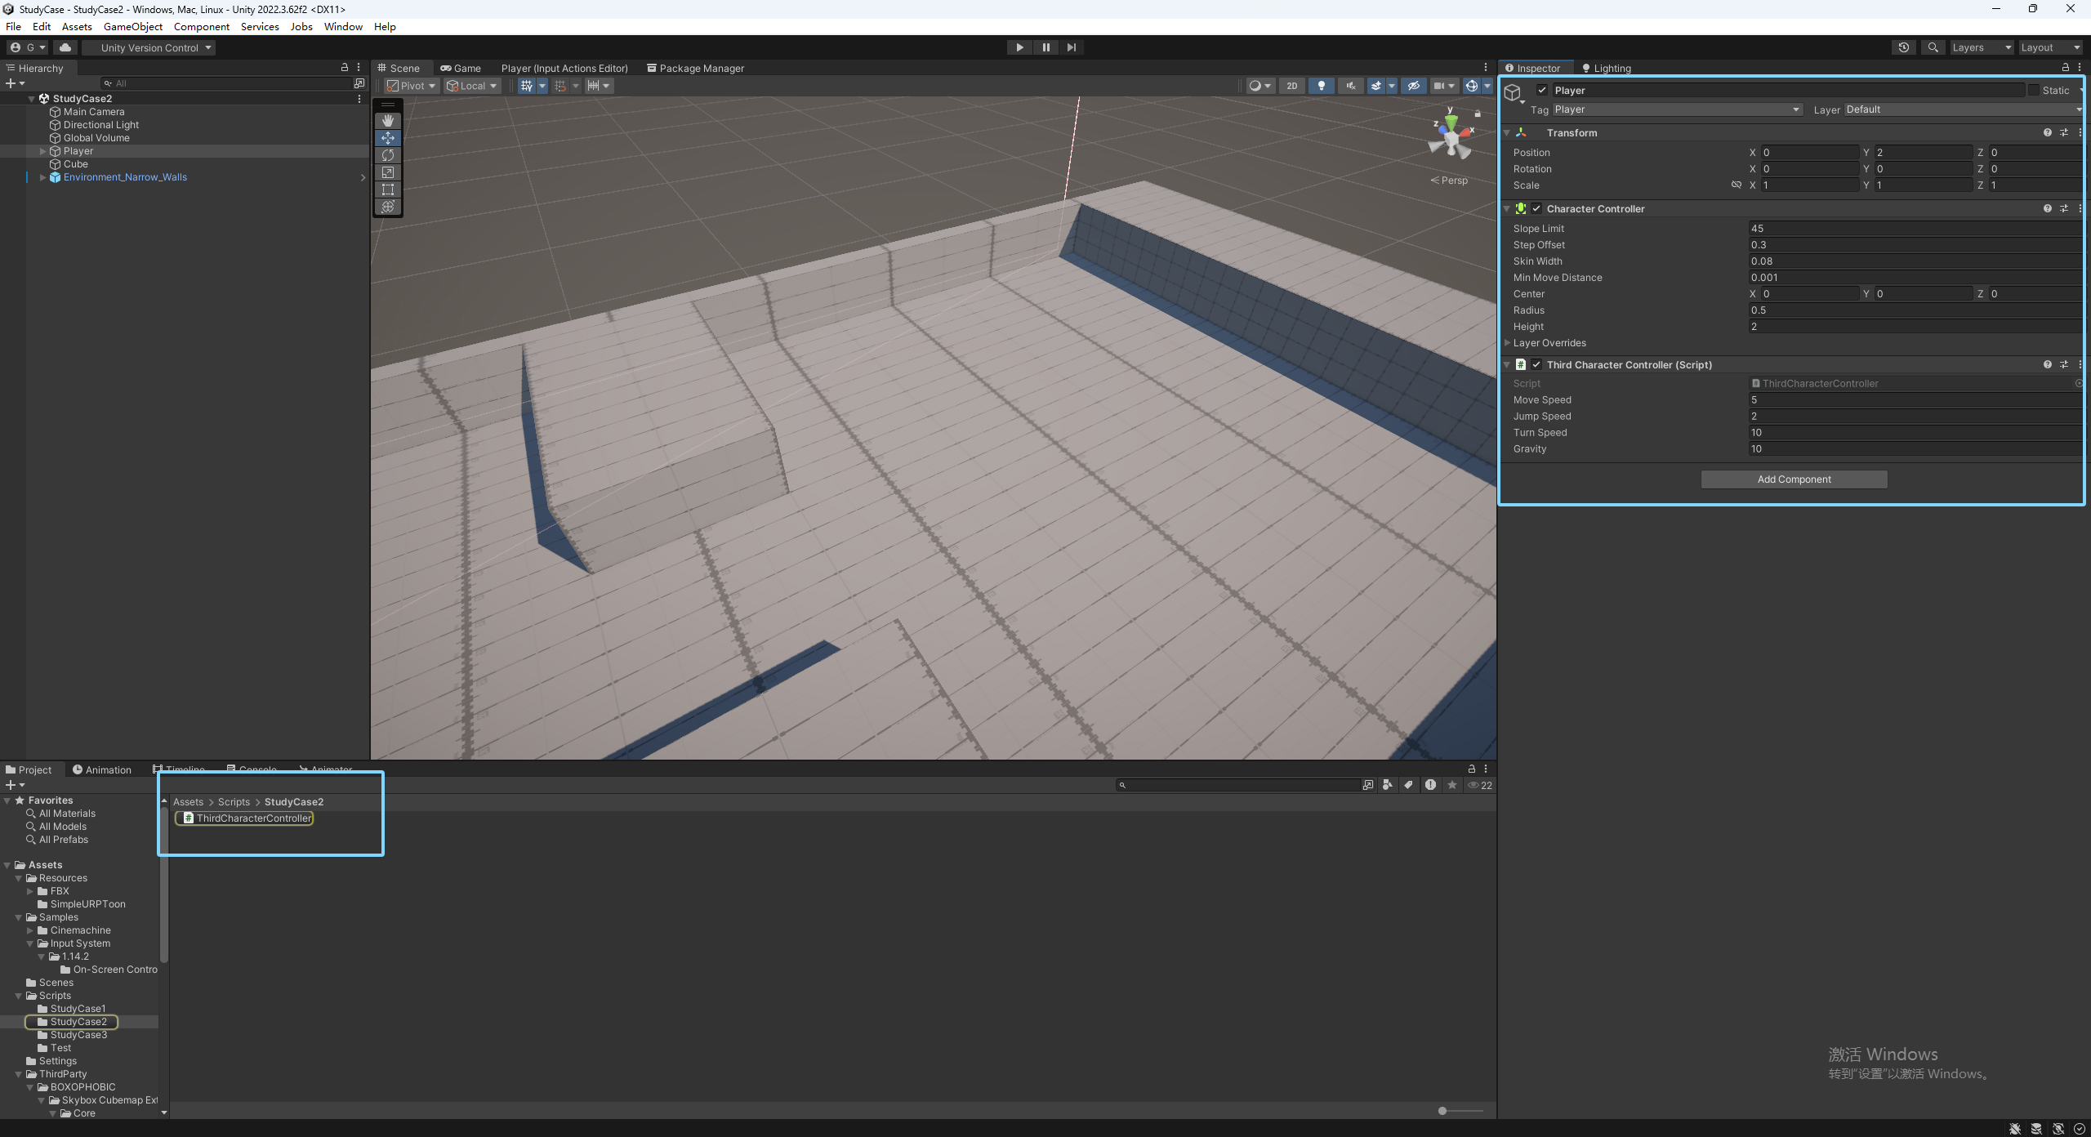
Task: Click the Project icon size slider
Action: pos(1443,1111)
